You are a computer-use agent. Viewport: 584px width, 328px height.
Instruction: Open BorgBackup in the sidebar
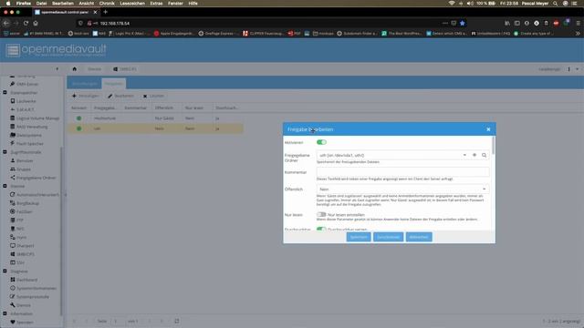pyautogui.click(x=25, y=203)
